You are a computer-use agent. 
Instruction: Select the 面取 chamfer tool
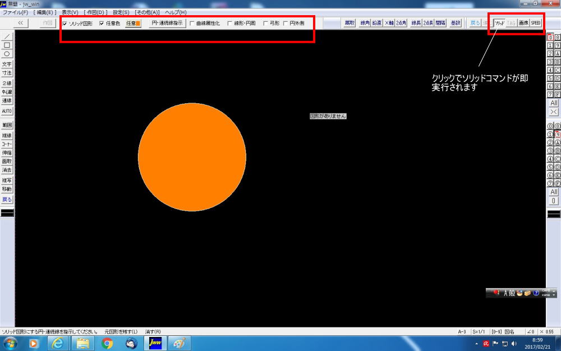point(7,161)
